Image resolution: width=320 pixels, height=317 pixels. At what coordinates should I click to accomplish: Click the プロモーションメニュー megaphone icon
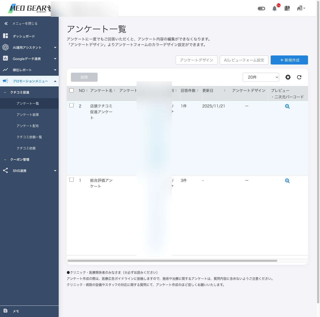(5, 81)
